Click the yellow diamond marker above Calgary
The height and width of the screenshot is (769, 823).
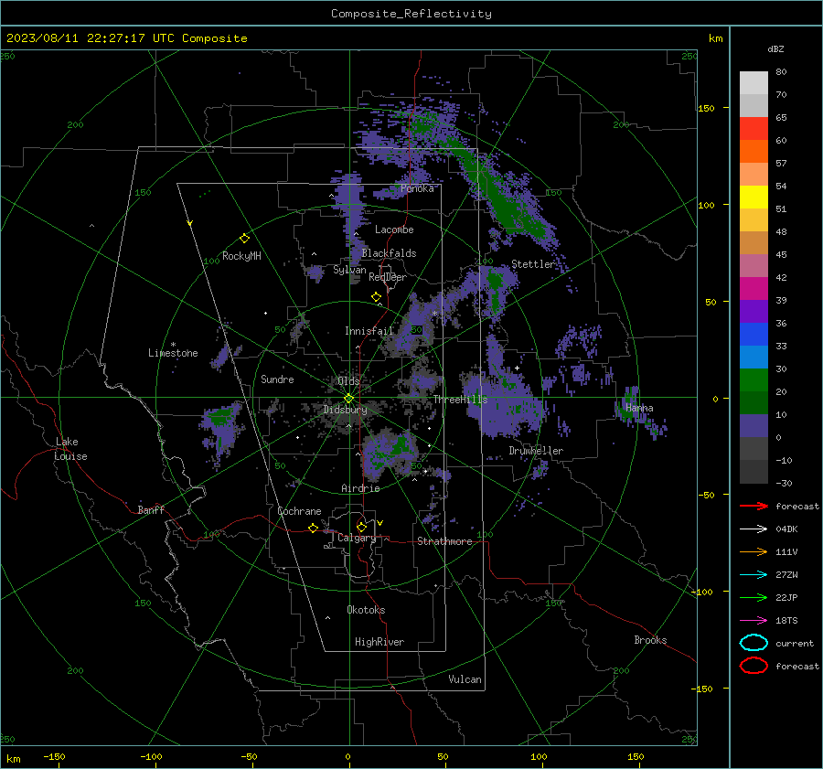click(361, 527)
